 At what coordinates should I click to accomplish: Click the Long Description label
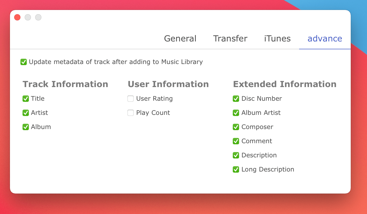(x=268, y=169)
